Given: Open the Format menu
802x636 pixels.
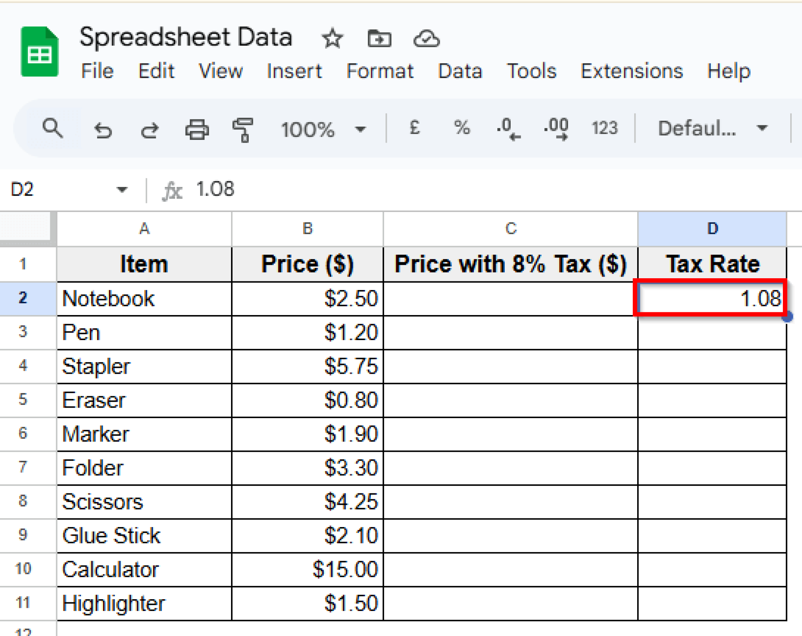Looking at the screenshot, I should 380,71.
